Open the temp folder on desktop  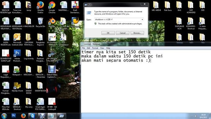(29, 6)
